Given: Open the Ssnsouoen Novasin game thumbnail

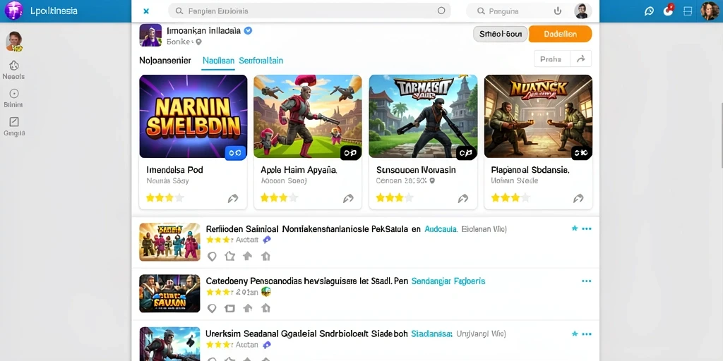Looking at the screenshot, I should (423, 116).
